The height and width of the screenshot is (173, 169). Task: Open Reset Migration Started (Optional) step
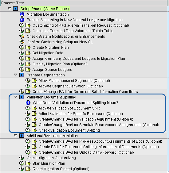click(x=61, y=169)
